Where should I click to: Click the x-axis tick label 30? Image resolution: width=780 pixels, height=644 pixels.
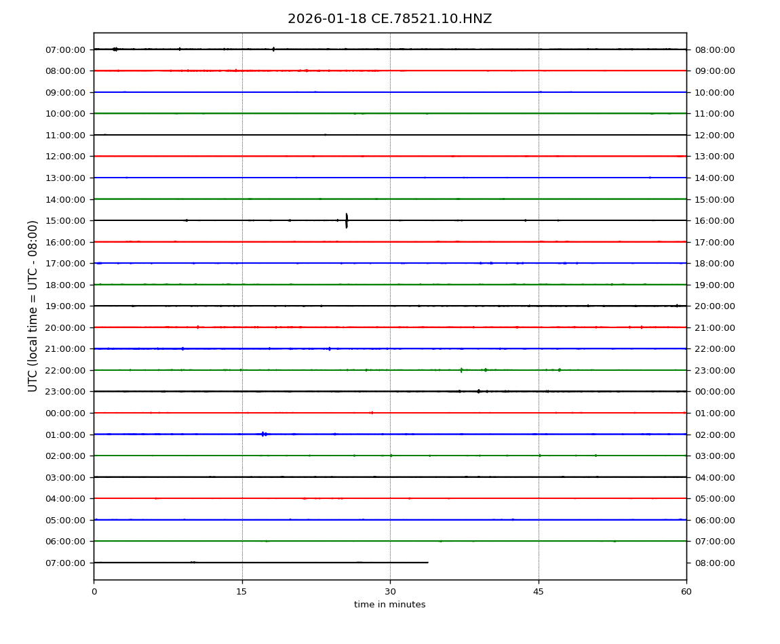390,592
